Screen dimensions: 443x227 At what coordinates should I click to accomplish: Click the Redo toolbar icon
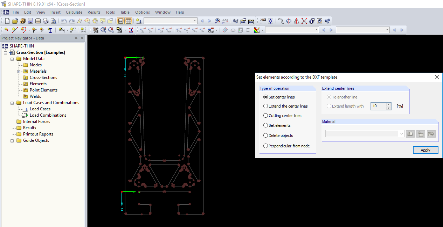click(x=72, y=21)
